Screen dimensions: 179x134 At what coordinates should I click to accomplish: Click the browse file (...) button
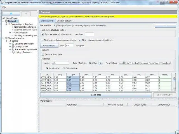[165, 25]
